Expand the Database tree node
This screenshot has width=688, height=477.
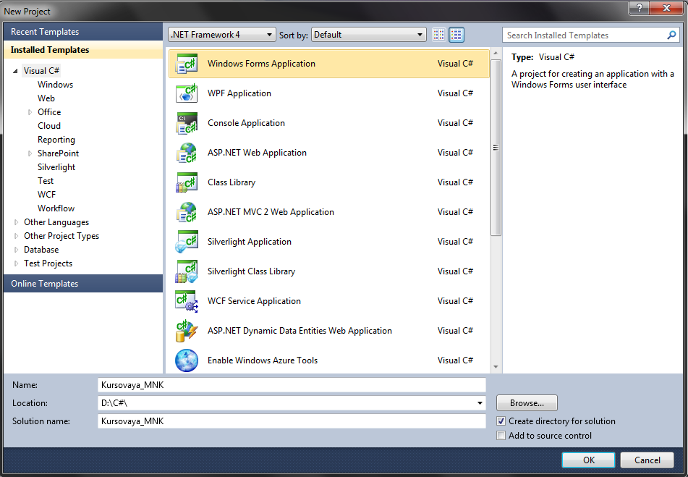[16, 250]
